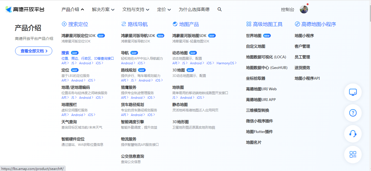Open 高德地图URI Web tool
The image size is (371, 171).
point(261,89)
